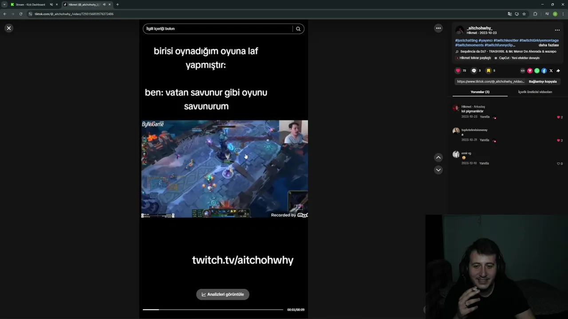Image resolution: width=568 pixels, height=319 pixels.
Task: Close the TikTok Hikmet browser tab
Action: [x=110, y=4]
